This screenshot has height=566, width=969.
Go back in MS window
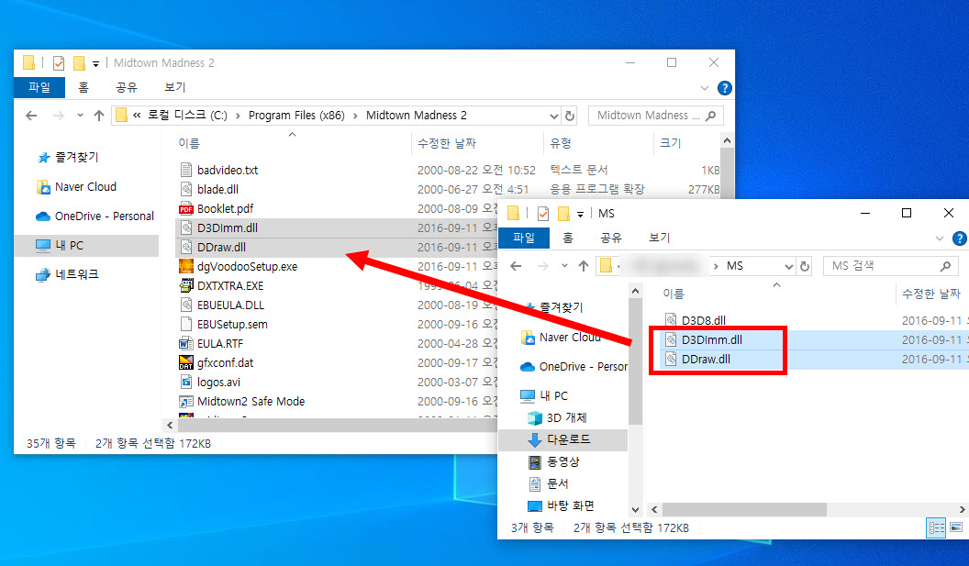point(516,266)
